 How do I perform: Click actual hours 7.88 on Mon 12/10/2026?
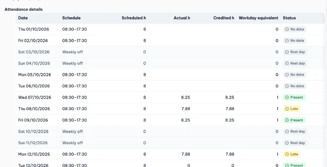185,154
